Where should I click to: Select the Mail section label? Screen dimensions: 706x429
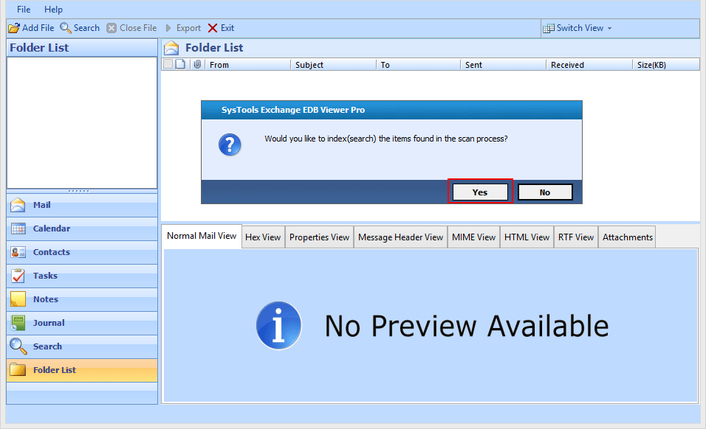click(x=42, y=205)
